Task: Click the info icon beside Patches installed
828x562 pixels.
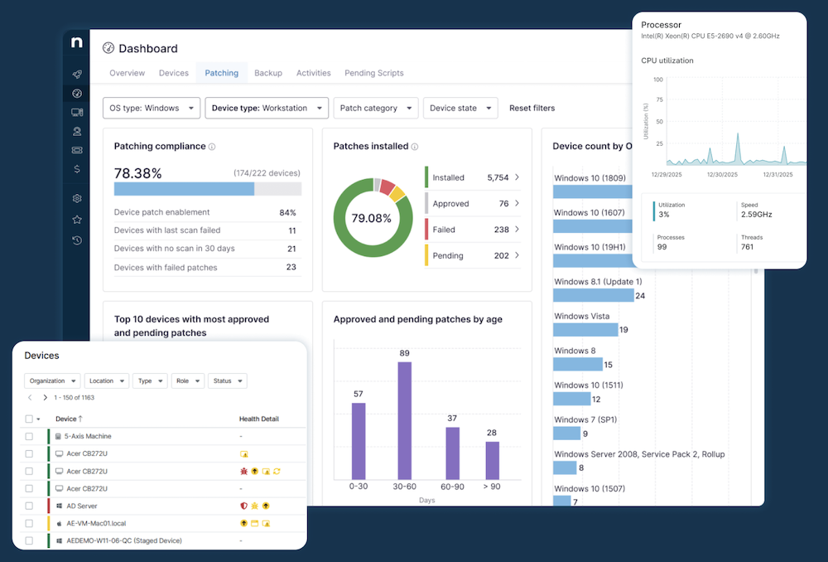Action: tap(415, 147)
